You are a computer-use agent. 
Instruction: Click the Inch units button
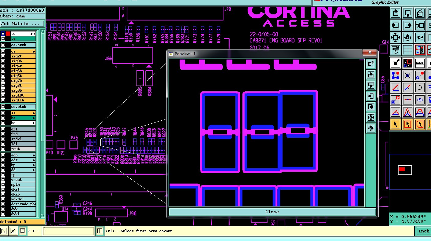pyautogui.click(x=424, y=231)
